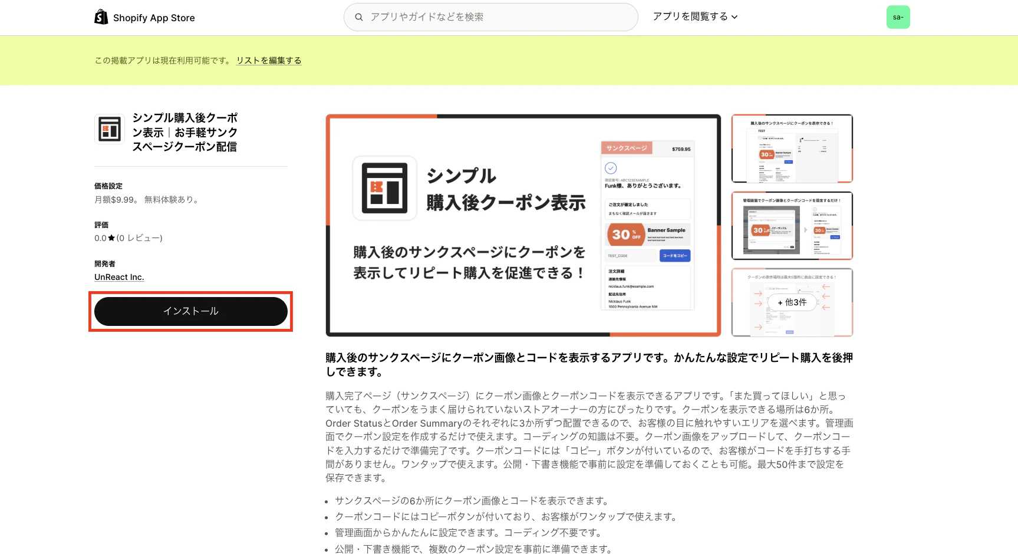Click the Shopify App Store title text
The width and height of the screenshot is (1018, 554).
coord(154,18)
